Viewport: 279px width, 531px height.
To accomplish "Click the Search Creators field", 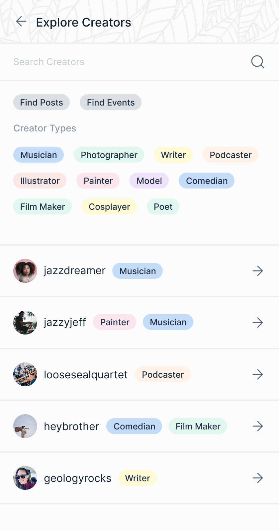I will pos(126,62).
